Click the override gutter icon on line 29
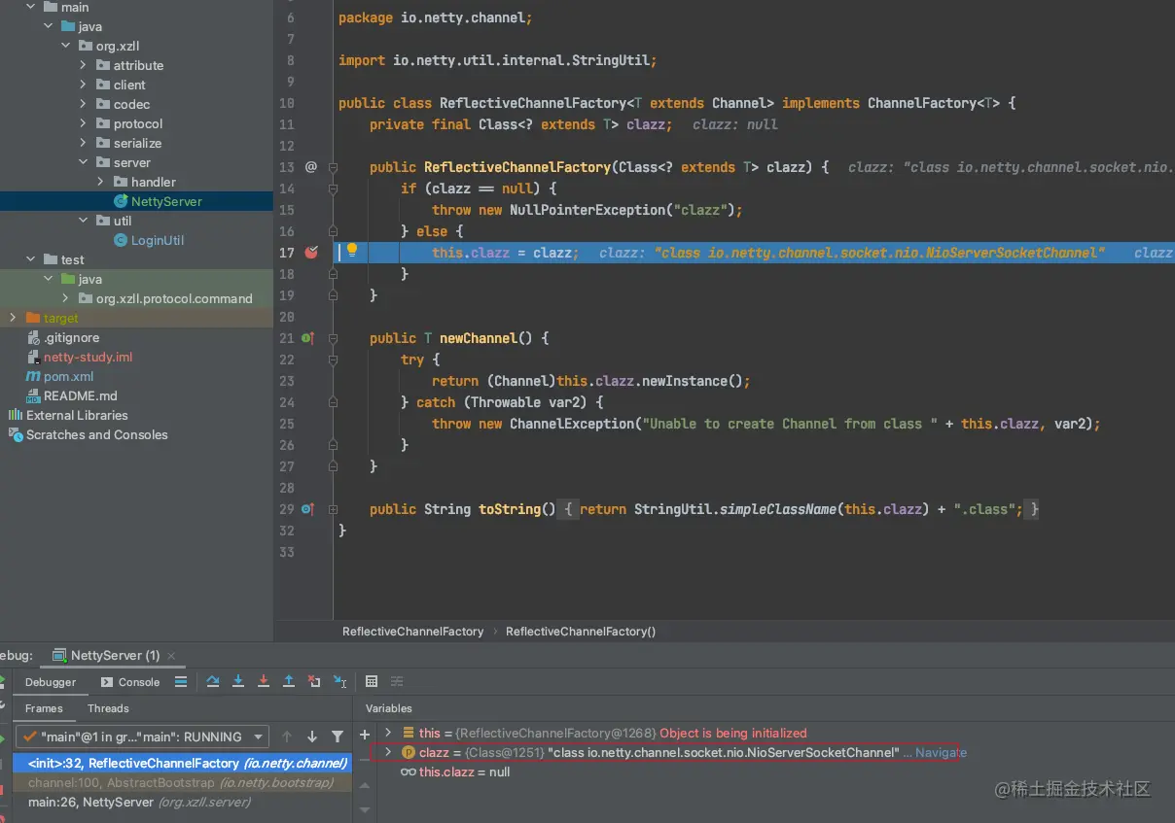 tap(307, 509)
